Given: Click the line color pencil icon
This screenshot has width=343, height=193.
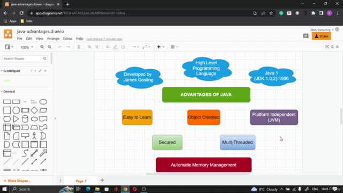Looking at the screenshot, I should tap(115, 47).
